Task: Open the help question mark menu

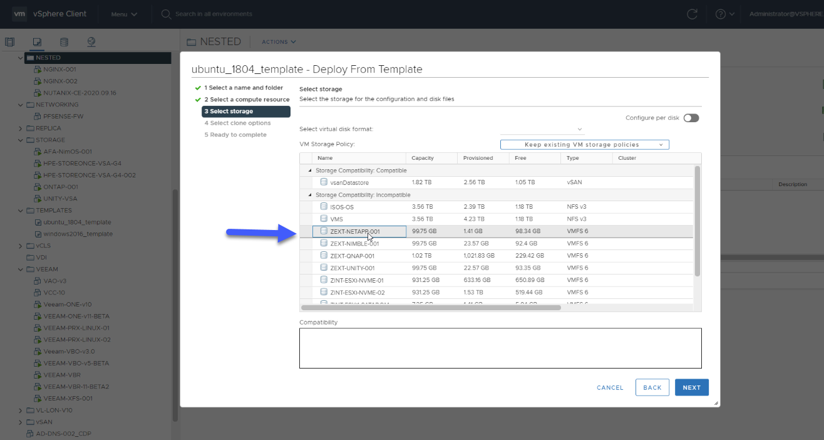Action: 724,14
